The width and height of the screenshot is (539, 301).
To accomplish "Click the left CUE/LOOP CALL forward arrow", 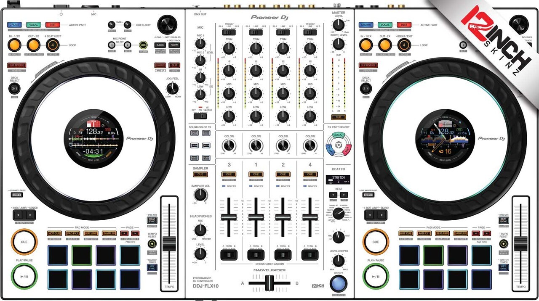I will coord(128,25).
